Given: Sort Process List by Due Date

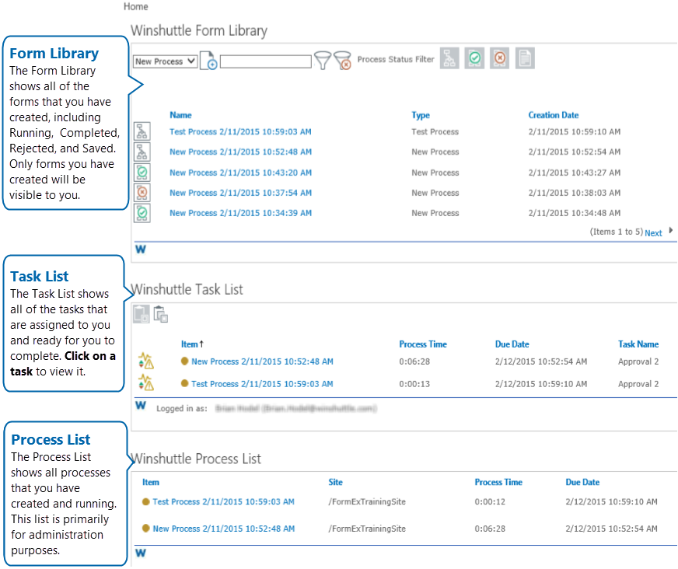Looking at the screenshot, I should (x=582, y=482).
